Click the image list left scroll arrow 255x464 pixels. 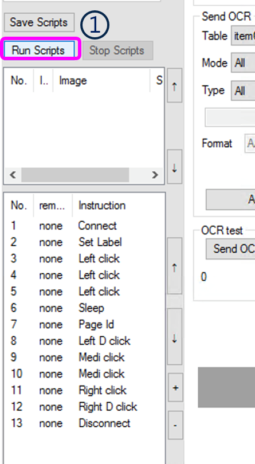point(13,175)
